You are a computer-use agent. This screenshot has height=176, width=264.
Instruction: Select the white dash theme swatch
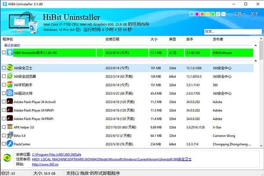pos(224,14)
